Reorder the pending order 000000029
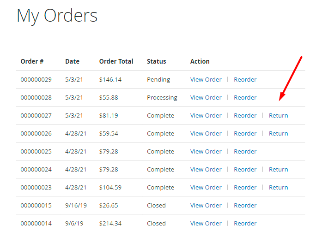 point(245,79)
